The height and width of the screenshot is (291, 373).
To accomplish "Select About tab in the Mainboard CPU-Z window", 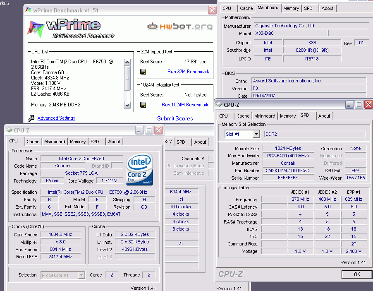I will click(328, 8).
